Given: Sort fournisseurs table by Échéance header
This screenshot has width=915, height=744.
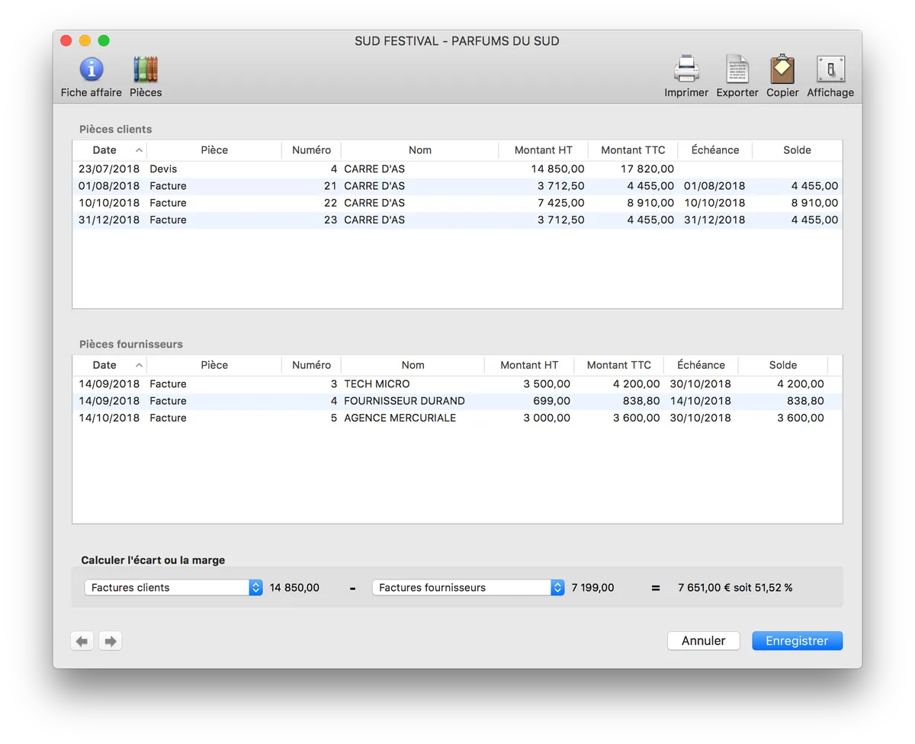Looking at the screenshot, I should pos(701,365).
